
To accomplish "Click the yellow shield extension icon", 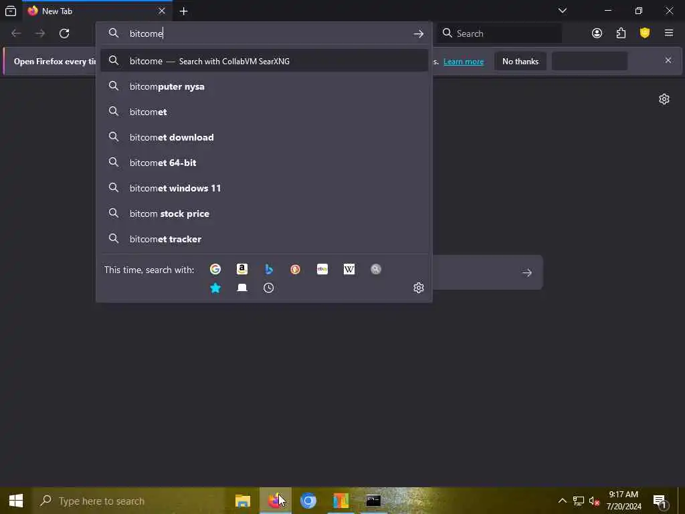I will [x=645, y=33].
